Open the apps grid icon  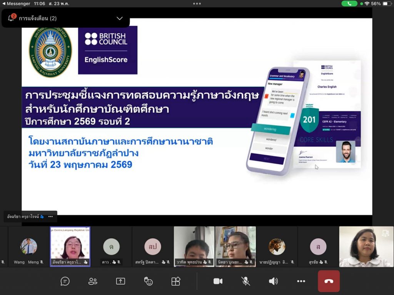click(x=175, y=281)
